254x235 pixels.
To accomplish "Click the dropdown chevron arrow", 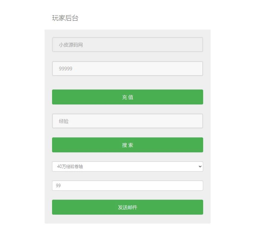I will click(200, 166).
